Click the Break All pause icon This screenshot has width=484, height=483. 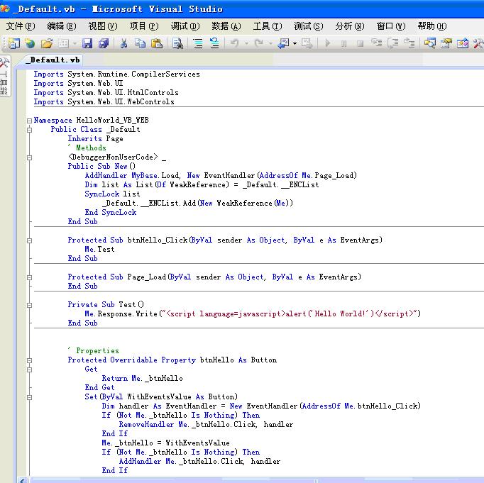coord(344,43)
